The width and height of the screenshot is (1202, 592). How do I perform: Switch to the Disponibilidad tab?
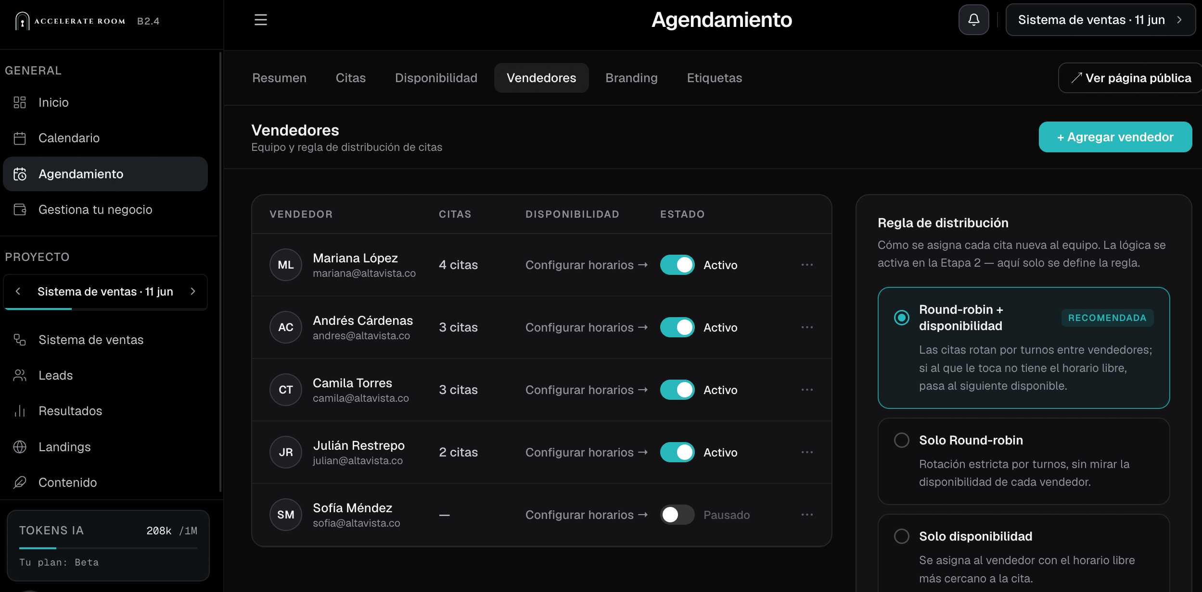[x=436, y=78]
